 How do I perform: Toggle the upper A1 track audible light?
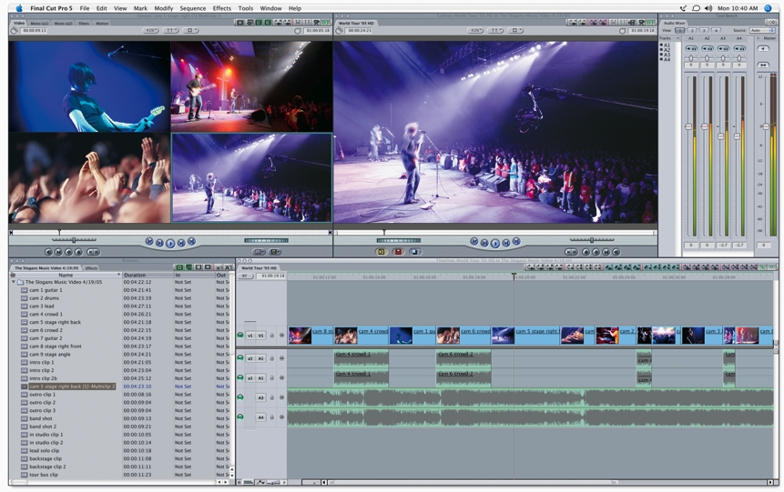coord(240,358)
